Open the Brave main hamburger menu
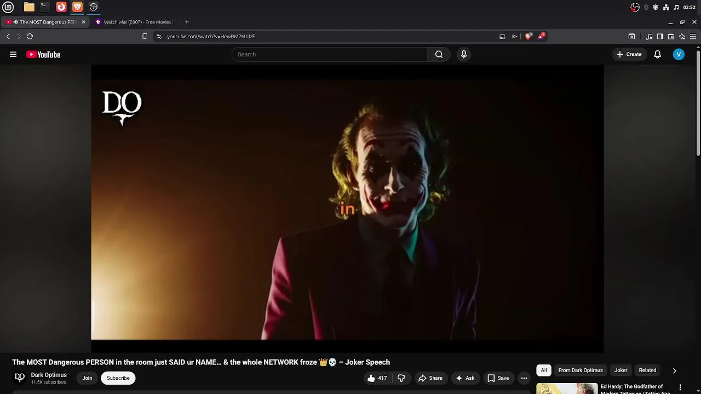The width and height of the screenshot is (701, 394). point(693,37)
